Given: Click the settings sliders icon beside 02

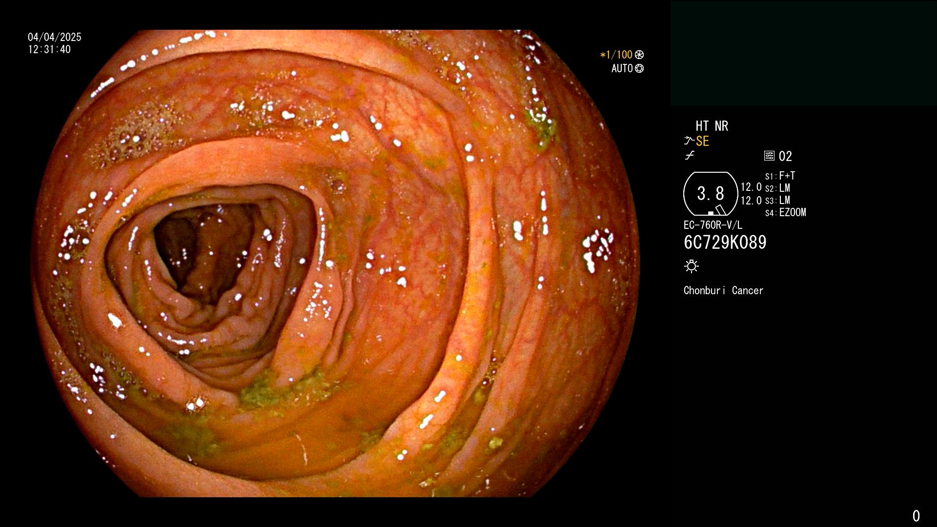Looking at the screenshot, I should tap(769, 156).
